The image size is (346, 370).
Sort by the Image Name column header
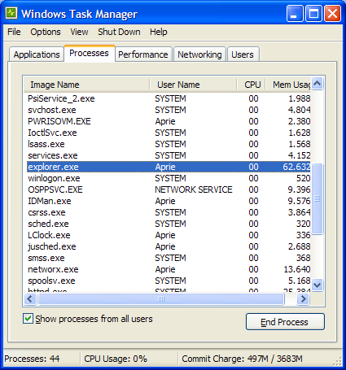86,85
